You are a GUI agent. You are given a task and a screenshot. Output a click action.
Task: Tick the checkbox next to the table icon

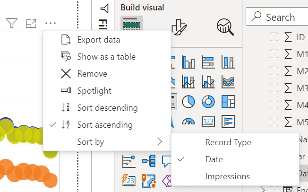[274, 189]
